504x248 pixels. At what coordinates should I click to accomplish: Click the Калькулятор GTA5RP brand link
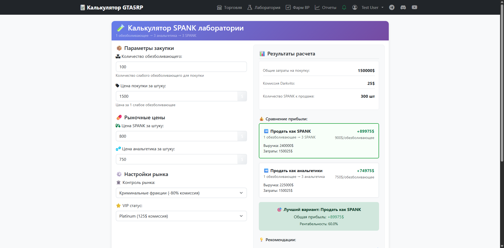click(112, 8)
